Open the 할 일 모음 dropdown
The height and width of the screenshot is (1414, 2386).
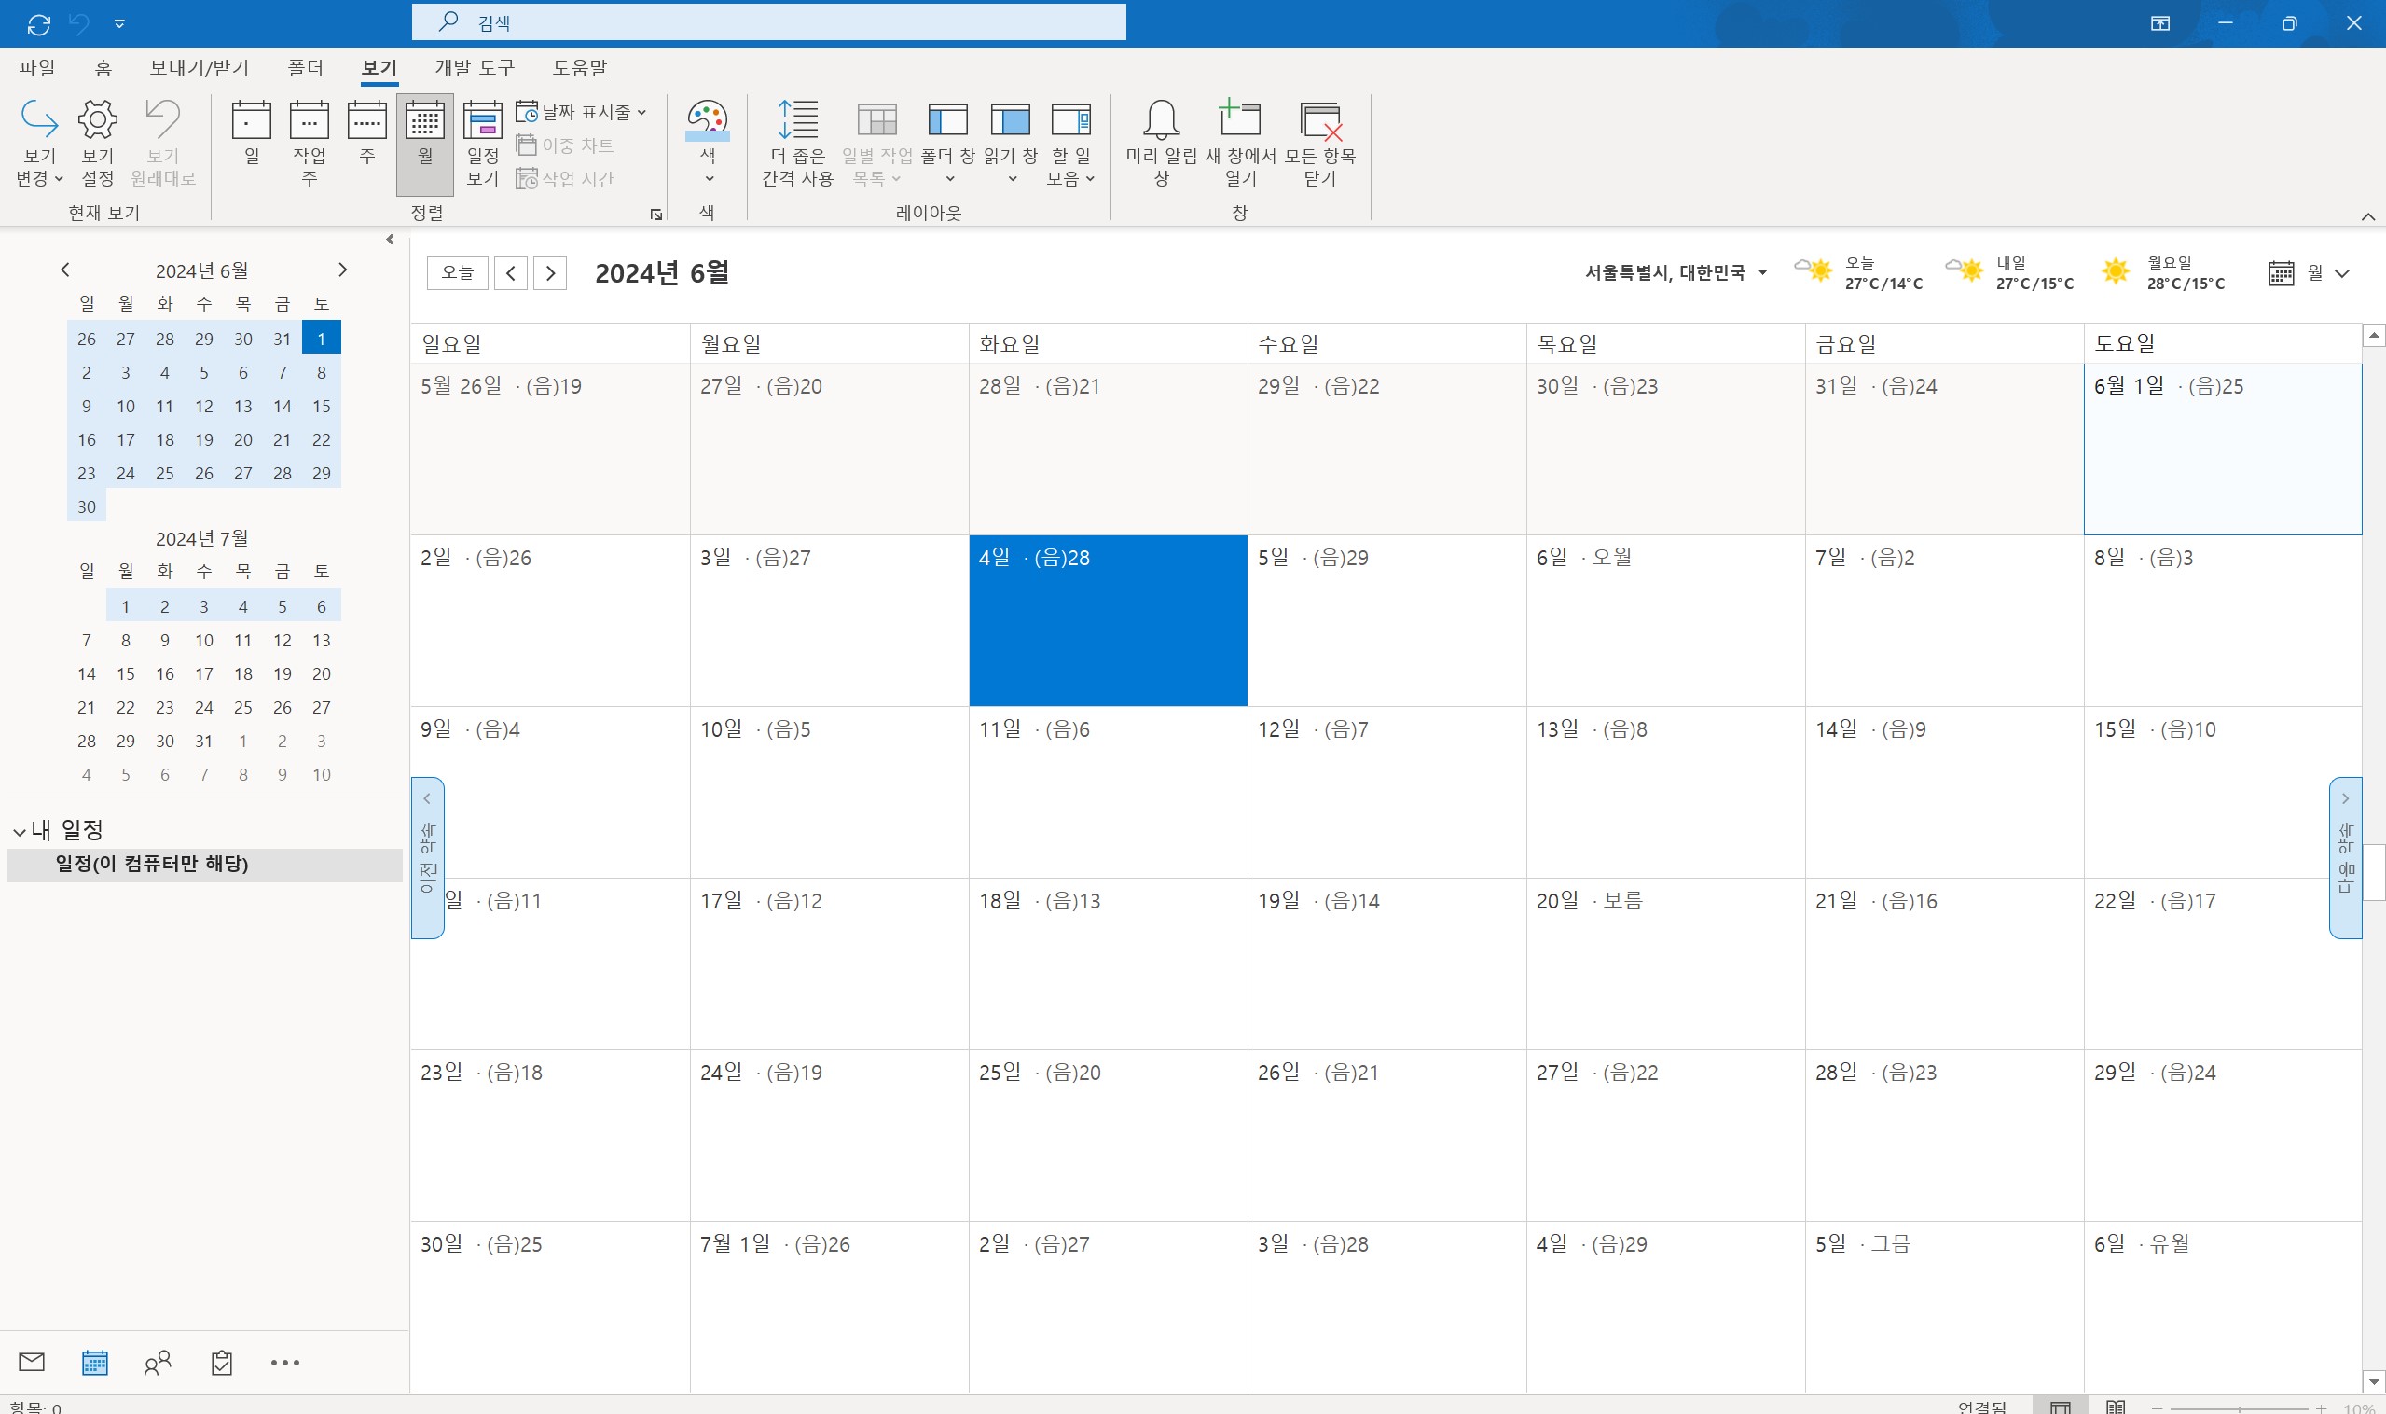pyautogui.click(x=1070, y=143)
